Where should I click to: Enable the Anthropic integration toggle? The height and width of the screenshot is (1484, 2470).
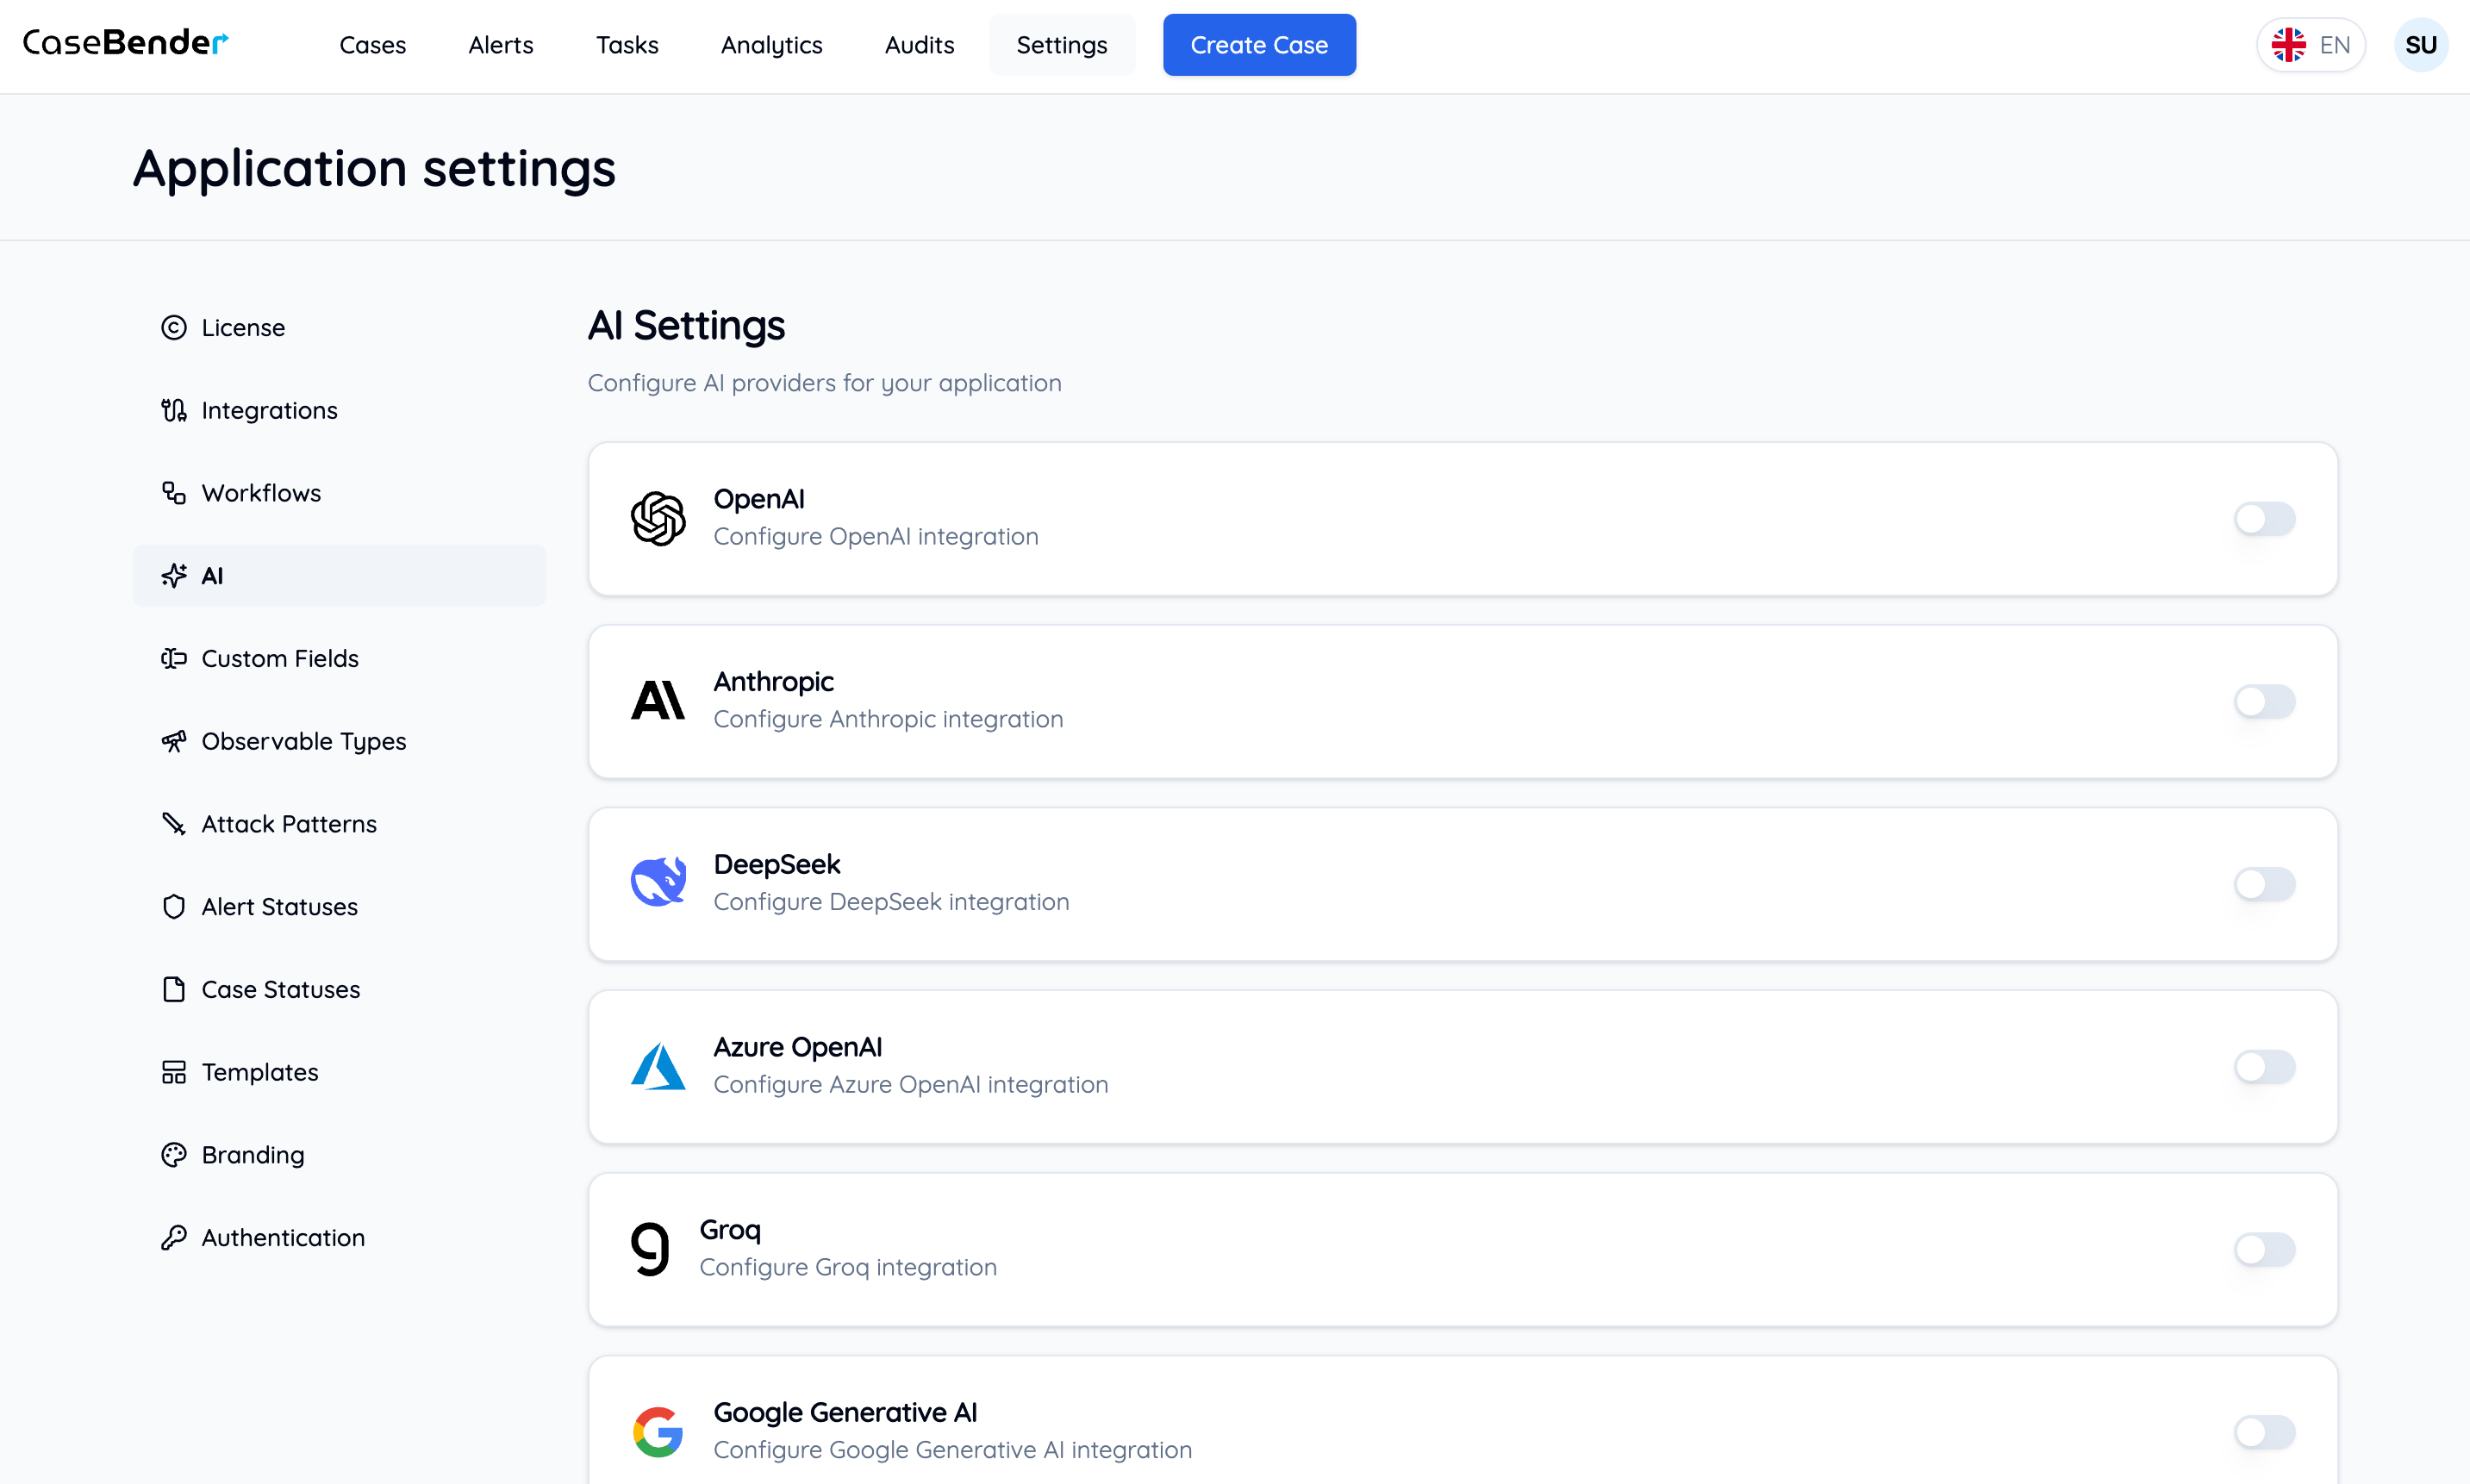tap(2264, 700)
